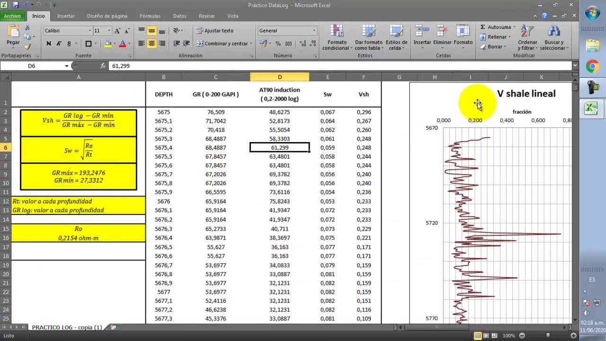The width and height of the screenshot is (606, 341).
Task: Open Ordenar y filtrar
Action: [527, 38]
